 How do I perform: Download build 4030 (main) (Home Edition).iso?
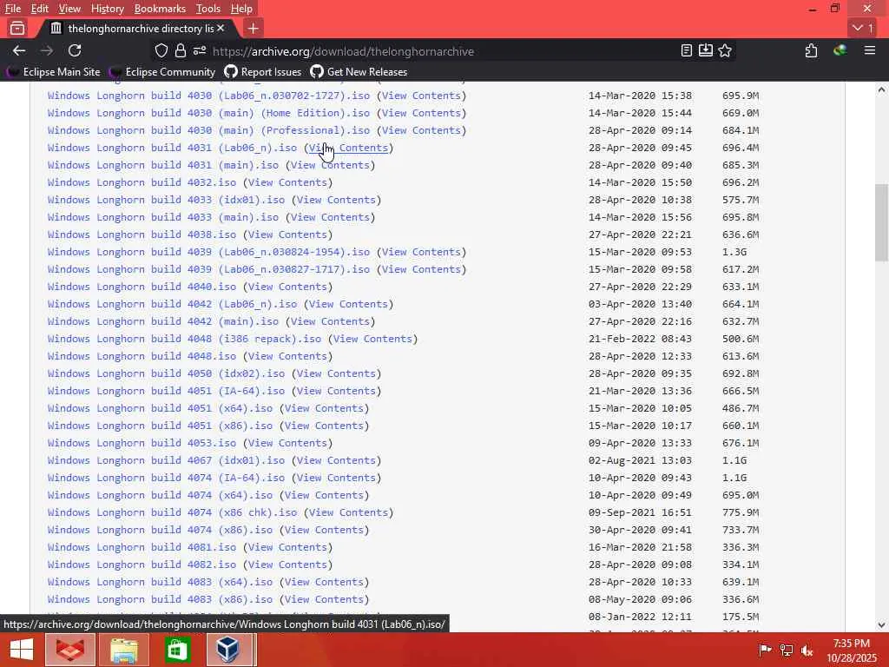pos(208,113)
